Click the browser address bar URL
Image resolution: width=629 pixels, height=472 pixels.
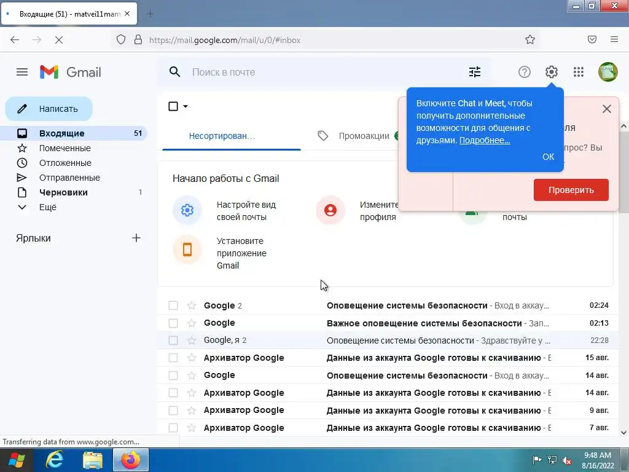(x=225, y=40)
